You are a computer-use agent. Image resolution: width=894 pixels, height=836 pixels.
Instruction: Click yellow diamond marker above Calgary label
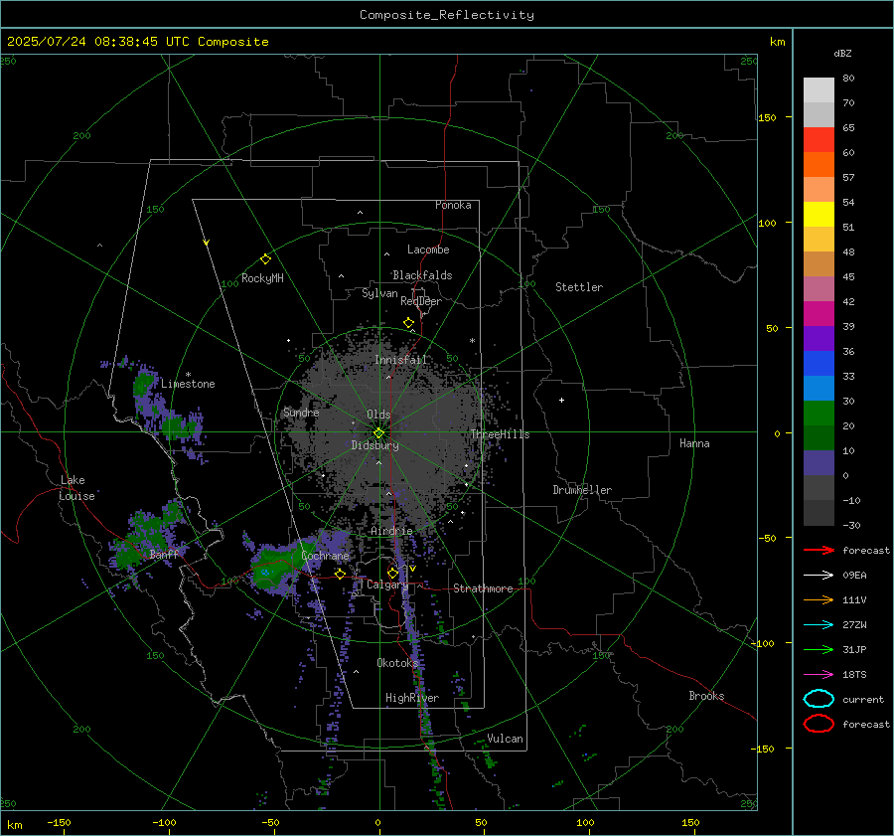point(392,573)
